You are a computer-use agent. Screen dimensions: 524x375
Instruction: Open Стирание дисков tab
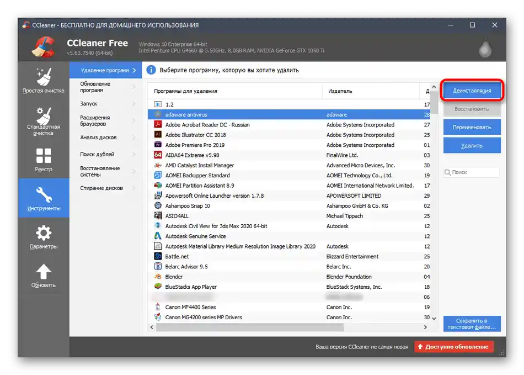(105, 188)
